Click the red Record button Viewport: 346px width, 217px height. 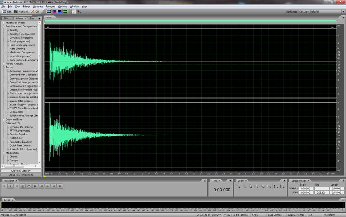[x=60, y=186]
